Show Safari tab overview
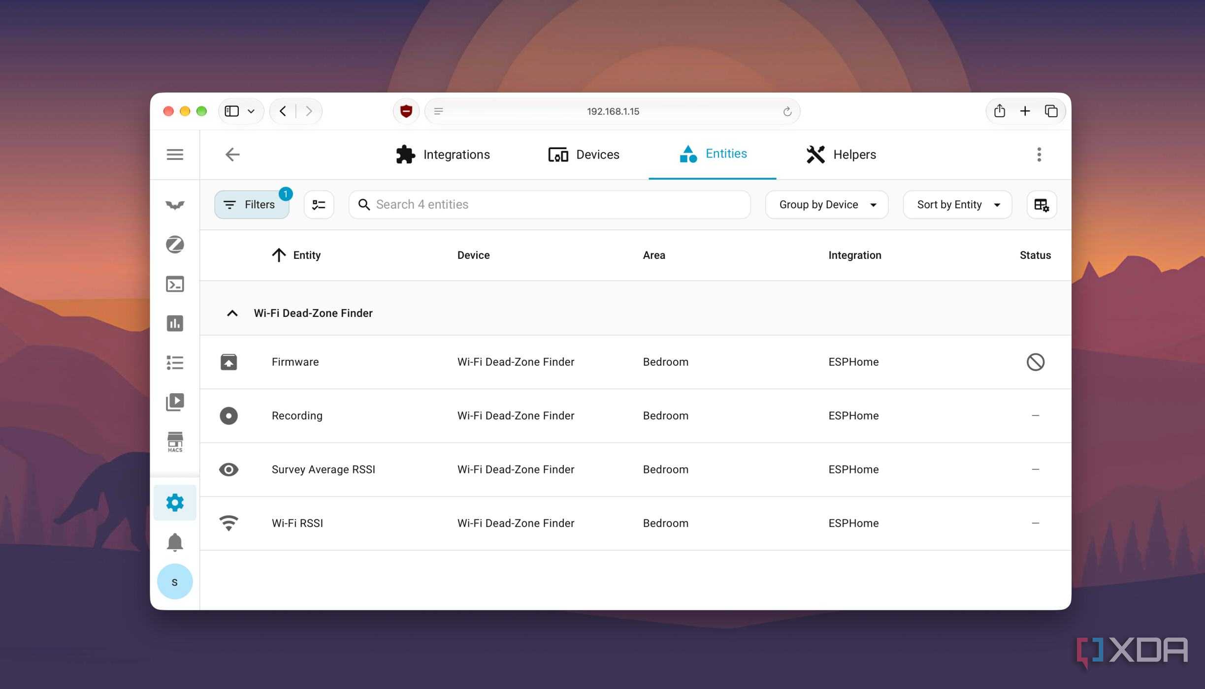Viewport: 1205px width, 689px height. point(1051,111)
